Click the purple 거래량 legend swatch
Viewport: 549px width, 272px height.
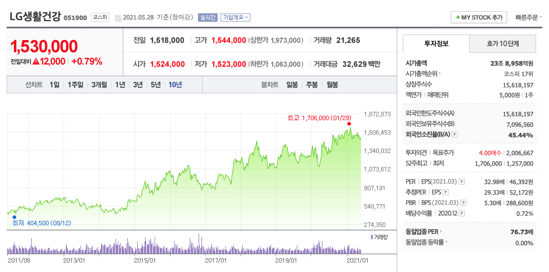pyautogui.click(x=372, y=237)
